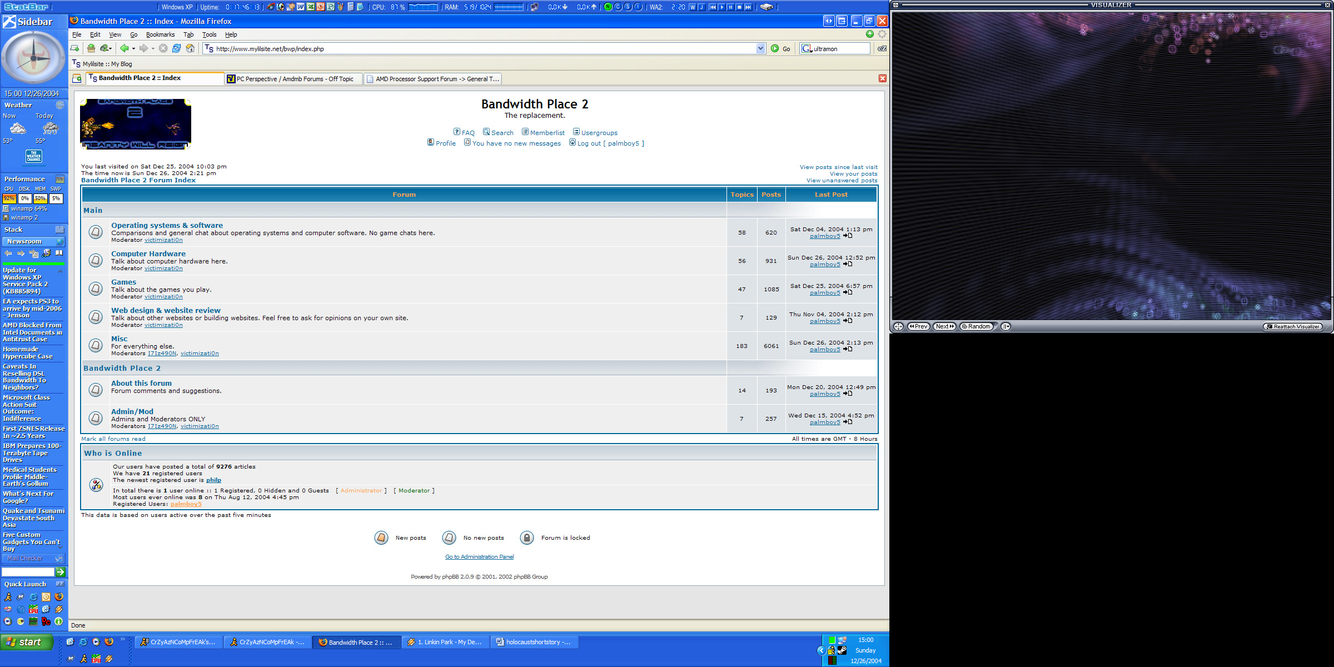This screenshot has width=1334, height=667.
Task: Open the Tab menu
Action: coord(188,34)
